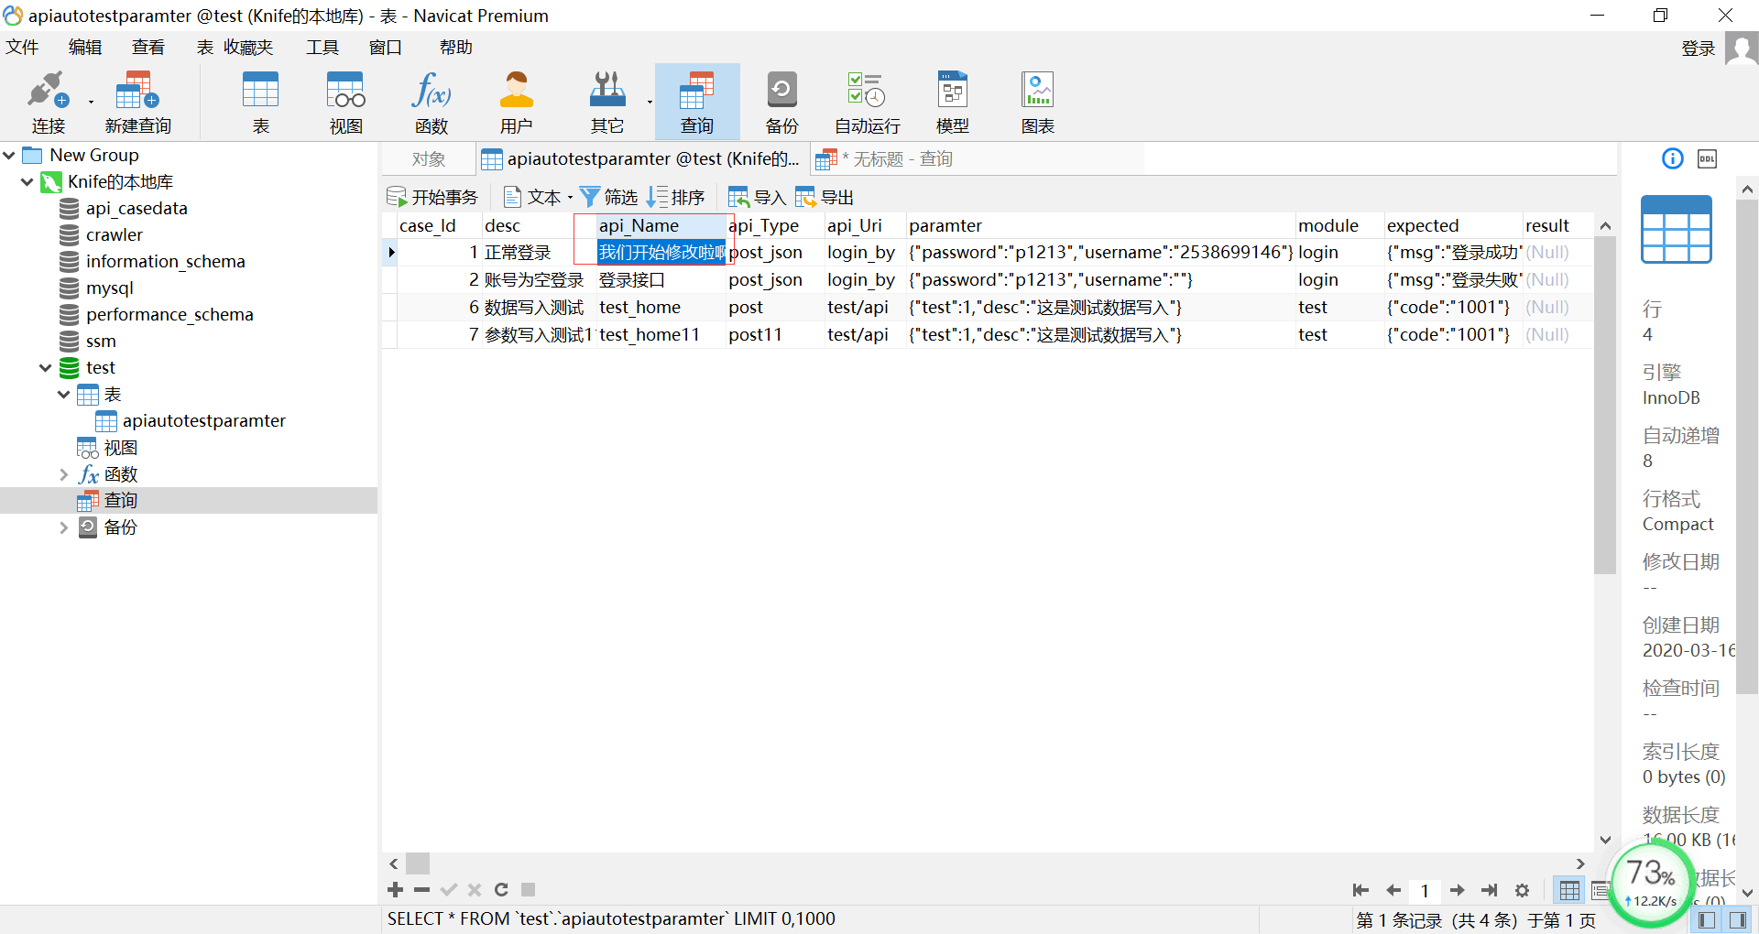Open the 其它 dropdown arrow
This screenshot has width=1759, height=934.
(650, 102)
